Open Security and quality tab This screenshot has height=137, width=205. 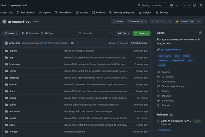point(122,13)
